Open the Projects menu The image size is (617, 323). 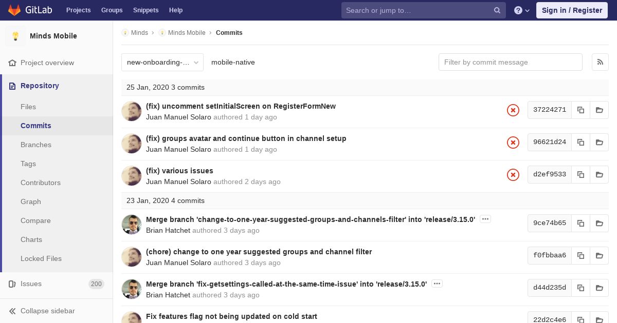tap(78, 10)
